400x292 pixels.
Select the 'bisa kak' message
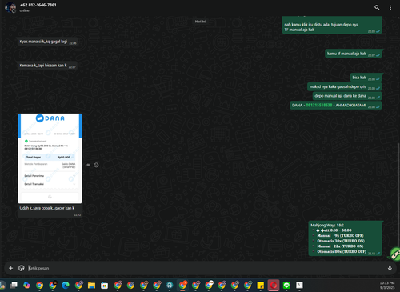point(366,78)
